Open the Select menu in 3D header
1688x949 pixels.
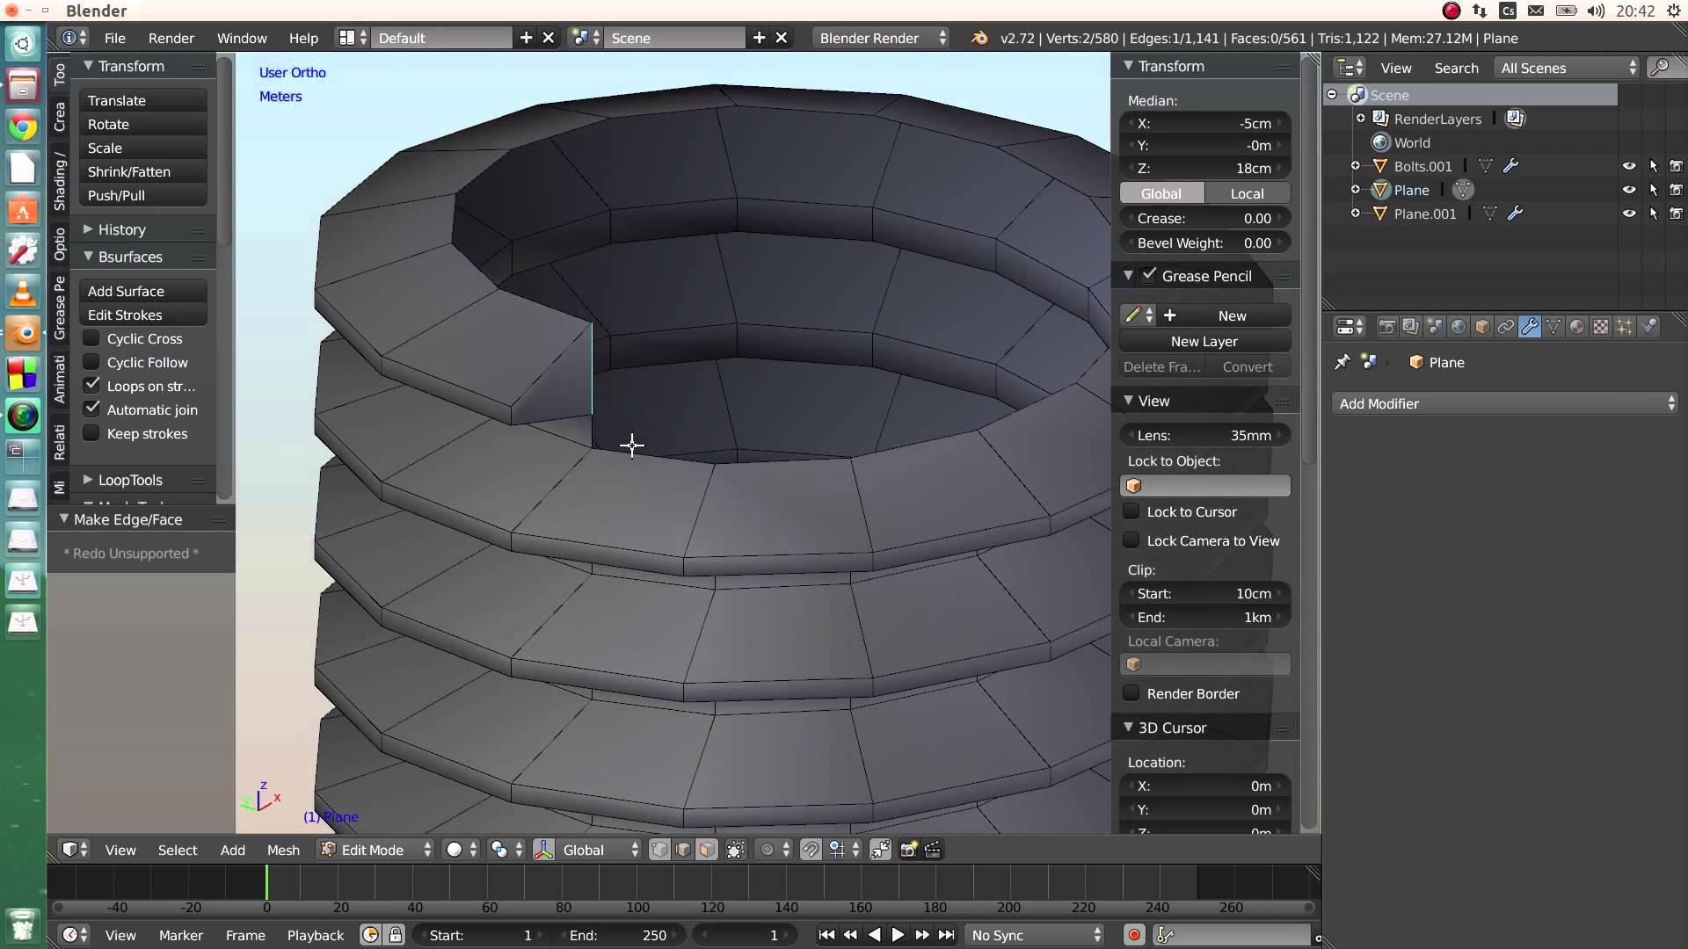click(178, 850)
